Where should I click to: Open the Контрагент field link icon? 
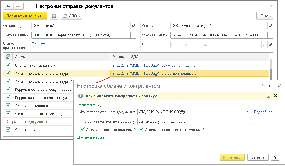pyautogui.click(x=270, y=26)
